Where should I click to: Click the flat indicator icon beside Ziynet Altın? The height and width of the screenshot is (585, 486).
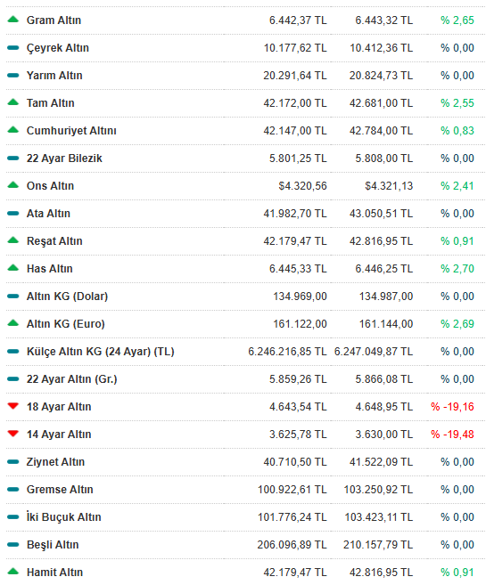(13, 461)
